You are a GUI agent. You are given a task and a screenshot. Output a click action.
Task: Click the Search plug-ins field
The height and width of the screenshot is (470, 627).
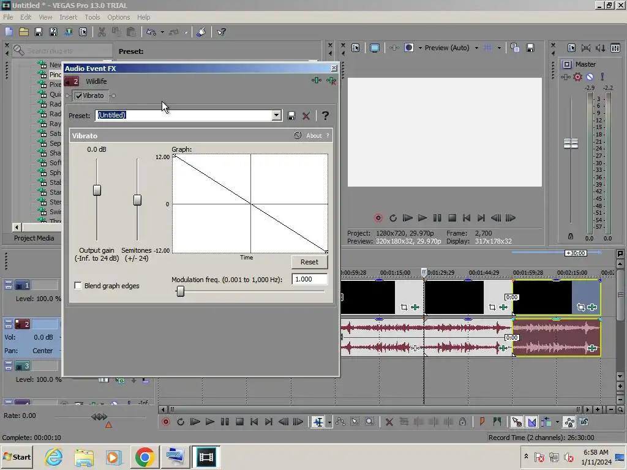pos(64,51)
